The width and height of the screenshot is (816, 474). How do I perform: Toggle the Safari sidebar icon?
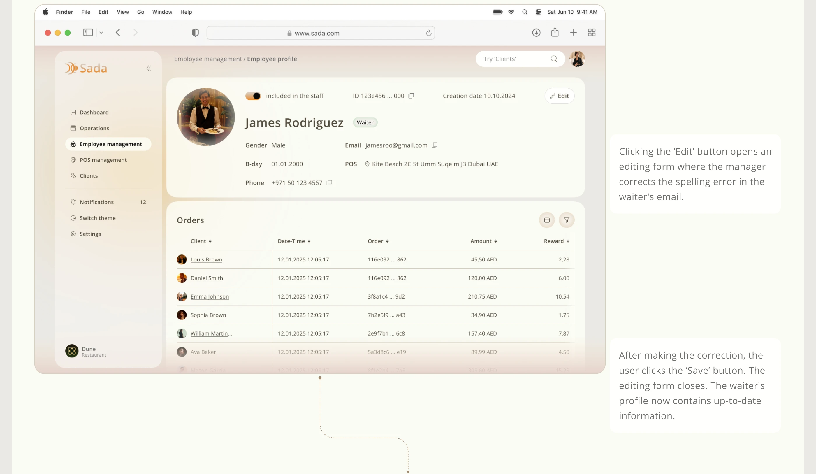88,33
